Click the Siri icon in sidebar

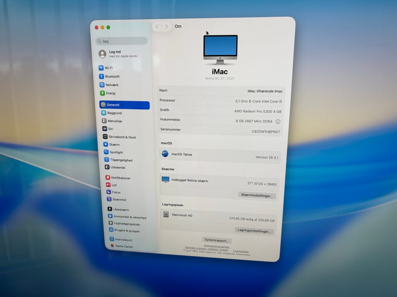pyautogui.click(x=105, y=129)
